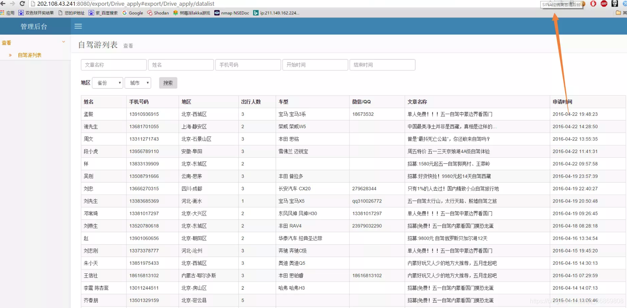627x308 pixels.
Task: Collapse the 查看 sidebar menu chevron
Action: [x=64, y=42]
